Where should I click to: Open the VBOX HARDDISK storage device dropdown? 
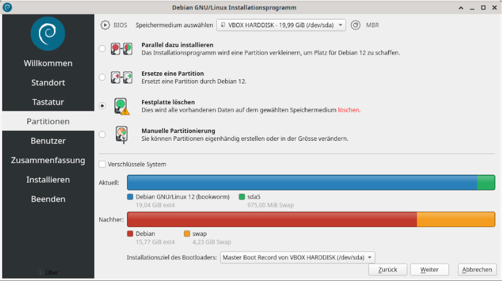tap(281, 25)
